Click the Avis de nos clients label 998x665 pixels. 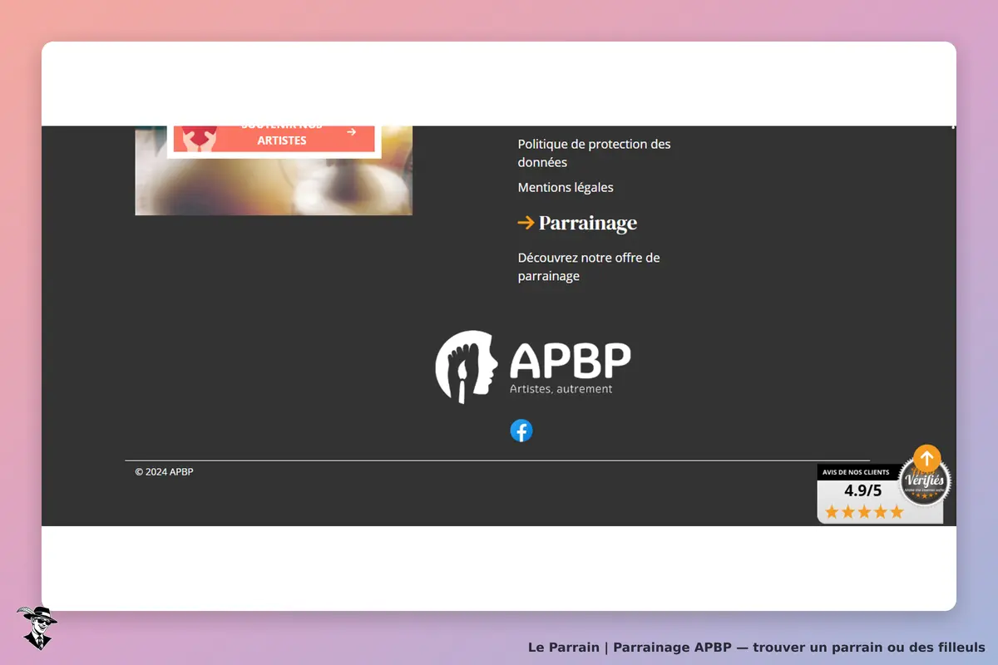click(x=856, y=472)
